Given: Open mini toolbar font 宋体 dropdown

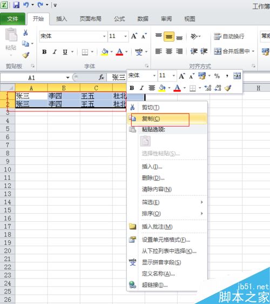Looking at the screenshot, I should pyautogui.click(x=154, y=76).
